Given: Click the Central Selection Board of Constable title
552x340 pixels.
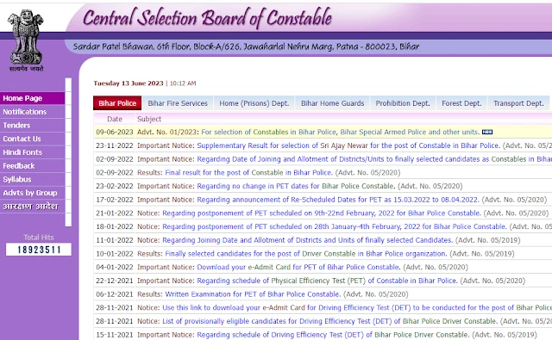Looking at the screenshot, I should 207,17.
